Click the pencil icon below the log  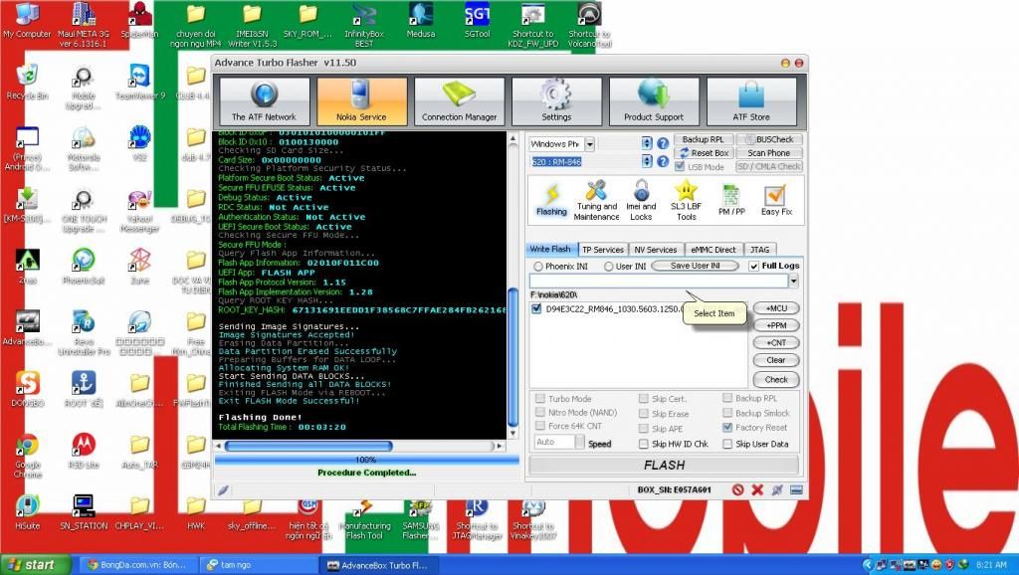(x=223, y=490)
